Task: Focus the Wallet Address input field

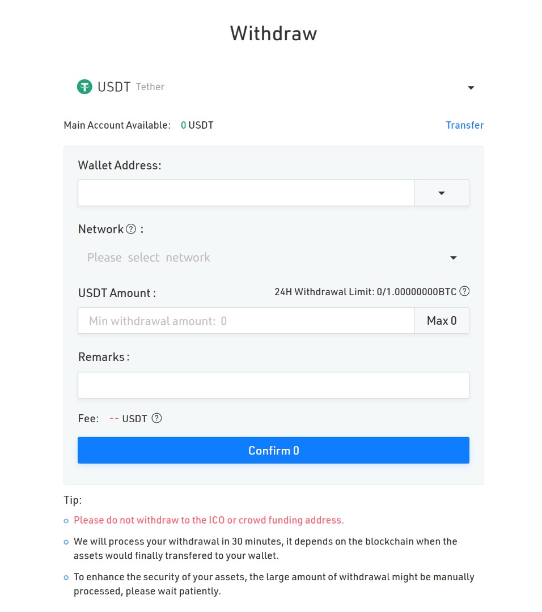Action: coord(246,193)
